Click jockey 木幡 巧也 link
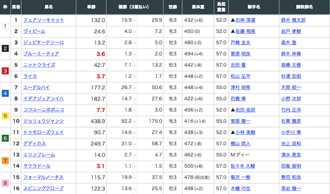The width and height of the screenshot is (330, 194). (x=240, y=189)
